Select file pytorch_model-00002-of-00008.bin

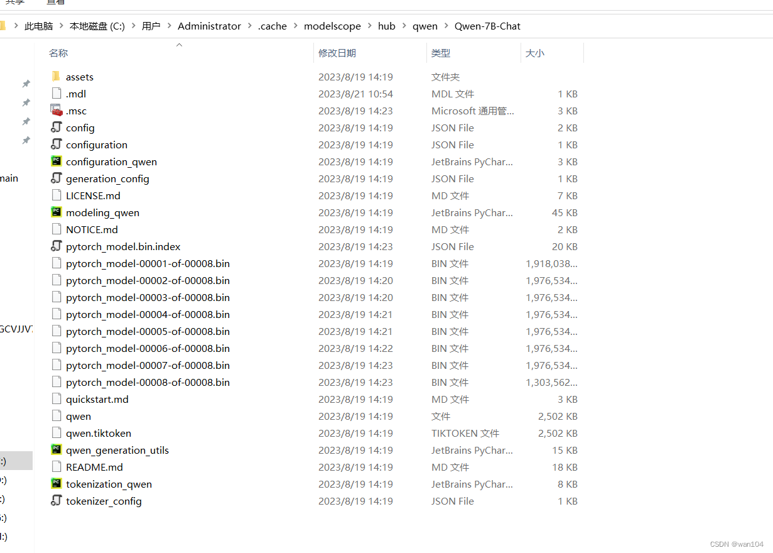pyautogui.click(x=148, y=280)
